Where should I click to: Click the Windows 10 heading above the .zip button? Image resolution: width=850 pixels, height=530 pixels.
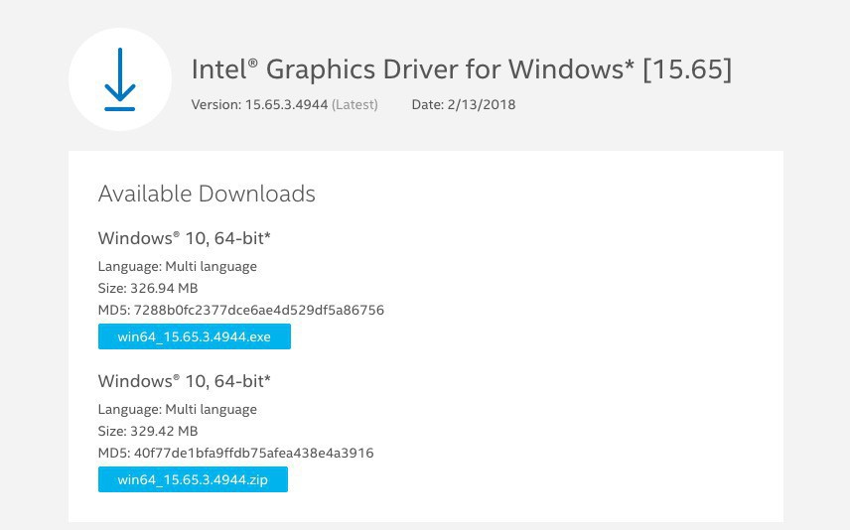coord(185,381)
